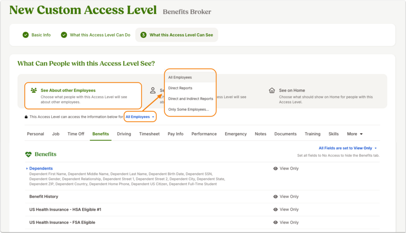Click the Benefits section heading text

coord(46,154)
